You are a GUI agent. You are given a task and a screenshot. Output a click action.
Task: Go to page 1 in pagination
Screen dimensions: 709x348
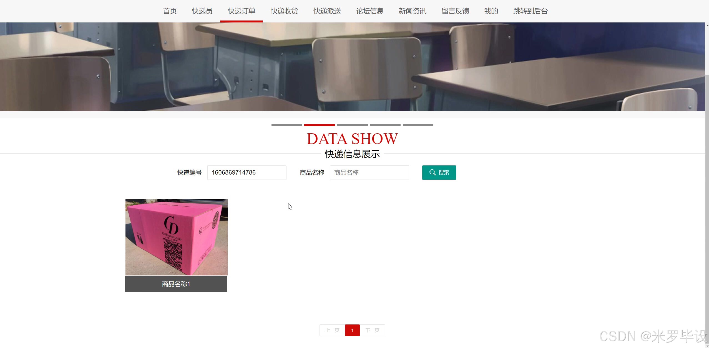[352, 330]
